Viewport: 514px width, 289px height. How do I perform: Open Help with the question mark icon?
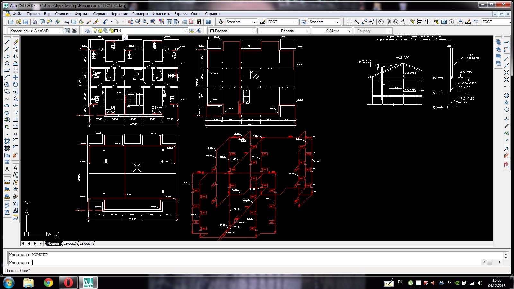click(208, 22)
